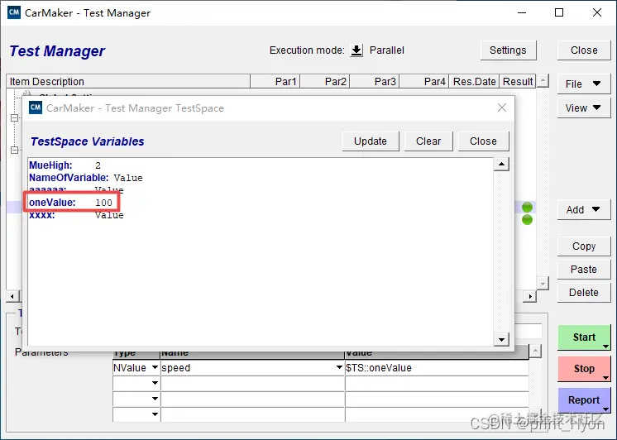
Task: Collapse the lower tree node in the item list
Action: point(15,150)
